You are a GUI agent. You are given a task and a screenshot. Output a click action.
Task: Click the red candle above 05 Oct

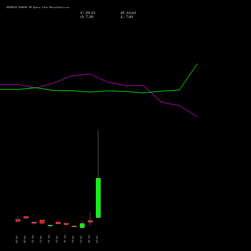26,217
